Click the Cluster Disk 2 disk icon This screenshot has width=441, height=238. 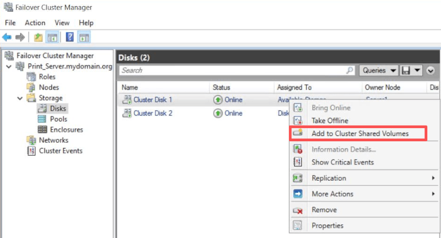(127, 113)
